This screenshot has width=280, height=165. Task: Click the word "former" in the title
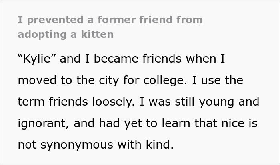[x=117, y=19]
